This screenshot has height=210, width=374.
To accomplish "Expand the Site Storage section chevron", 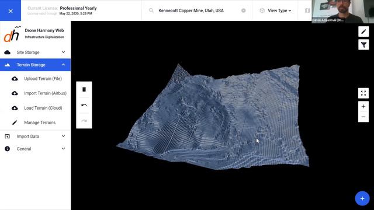I will [x=63, y=52].
